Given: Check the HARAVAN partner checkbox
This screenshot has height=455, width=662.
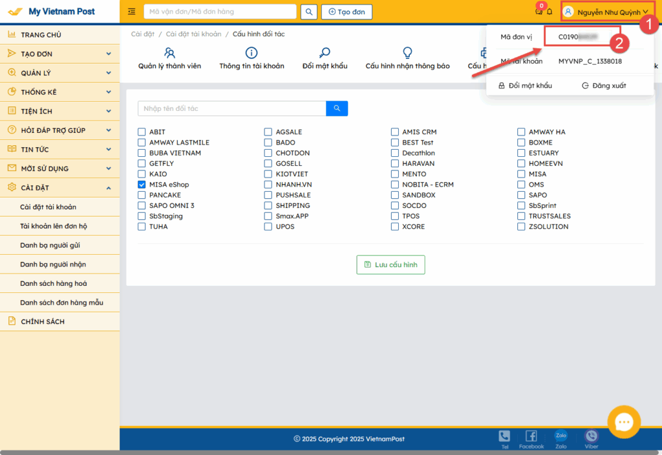Looking at the screenshot, I should (x=395, y=163).
